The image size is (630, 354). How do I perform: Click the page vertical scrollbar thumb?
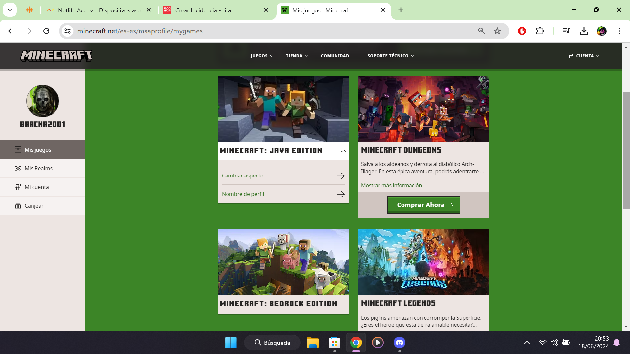coord(626,150)
